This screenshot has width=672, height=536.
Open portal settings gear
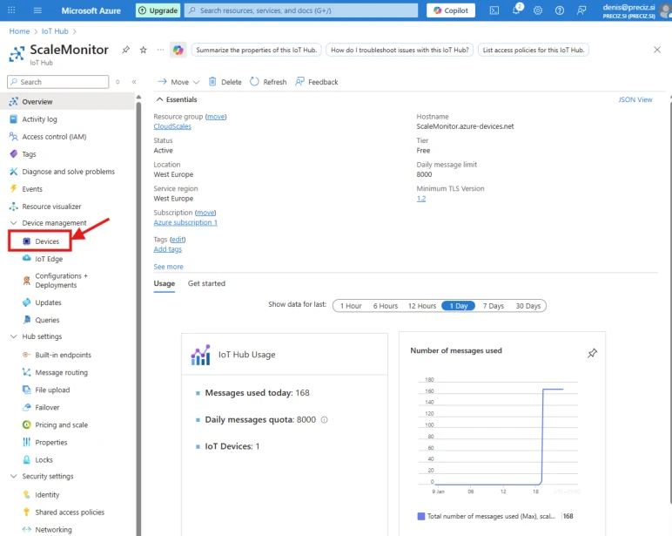[x=538, y=10]
